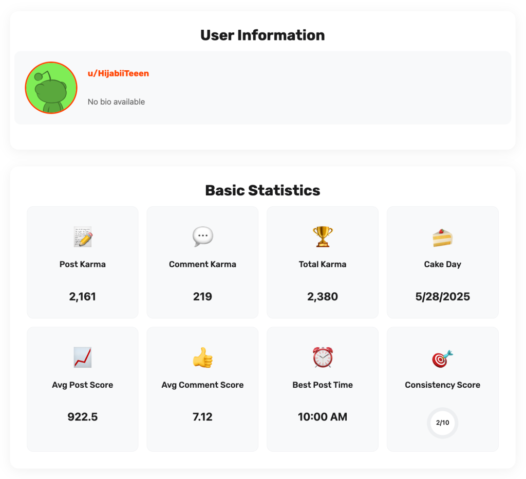
Task: Click the thumbs up Avg Comment Score icon
Action: [202, 357]
